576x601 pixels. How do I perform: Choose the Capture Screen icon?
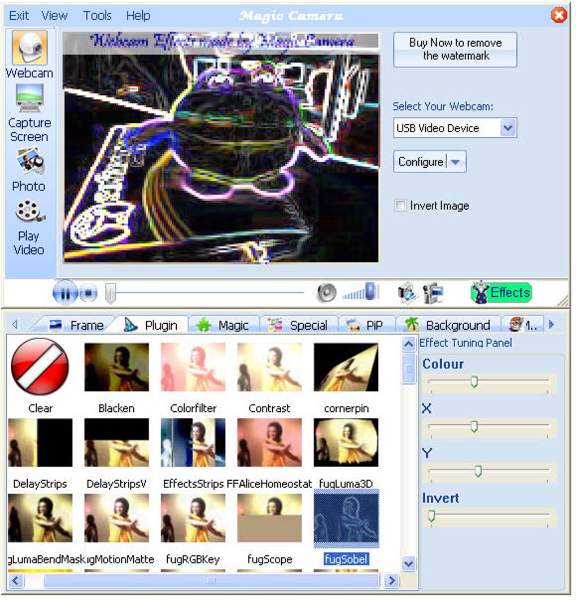(x=29, y=98)
